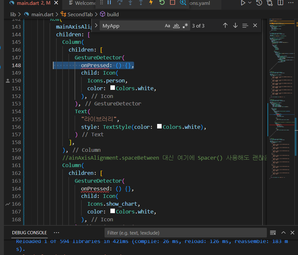Focus the find field containing MyApp
This screenshot has height=255, width=298.
pyautogui.click(x=132, y=26)
